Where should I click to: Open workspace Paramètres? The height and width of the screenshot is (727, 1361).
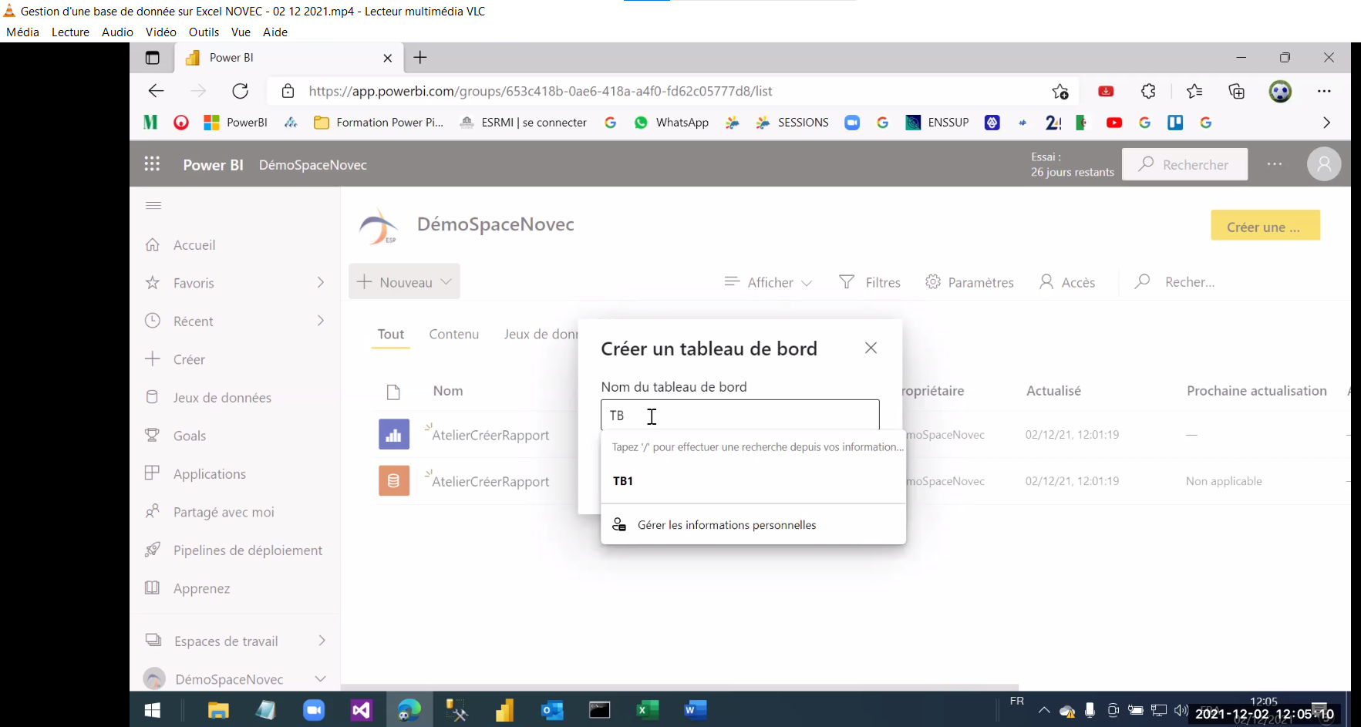[x=969, y=282]
